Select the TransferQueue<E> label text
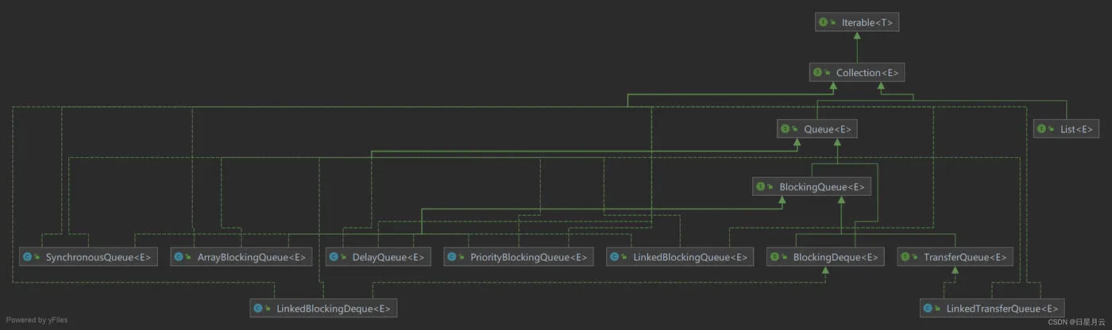Screen dimensions: 1112x330 pyautogui.click(x=966, y=258)
